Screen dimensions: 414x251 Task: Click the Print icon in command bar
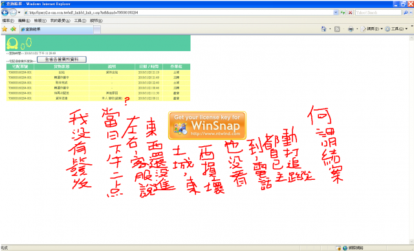coord(351,29)
